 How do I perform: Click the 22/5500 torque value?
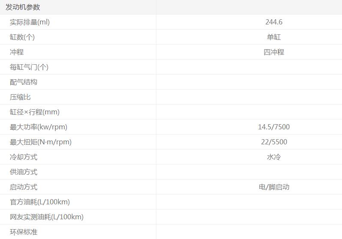[274, 142]
